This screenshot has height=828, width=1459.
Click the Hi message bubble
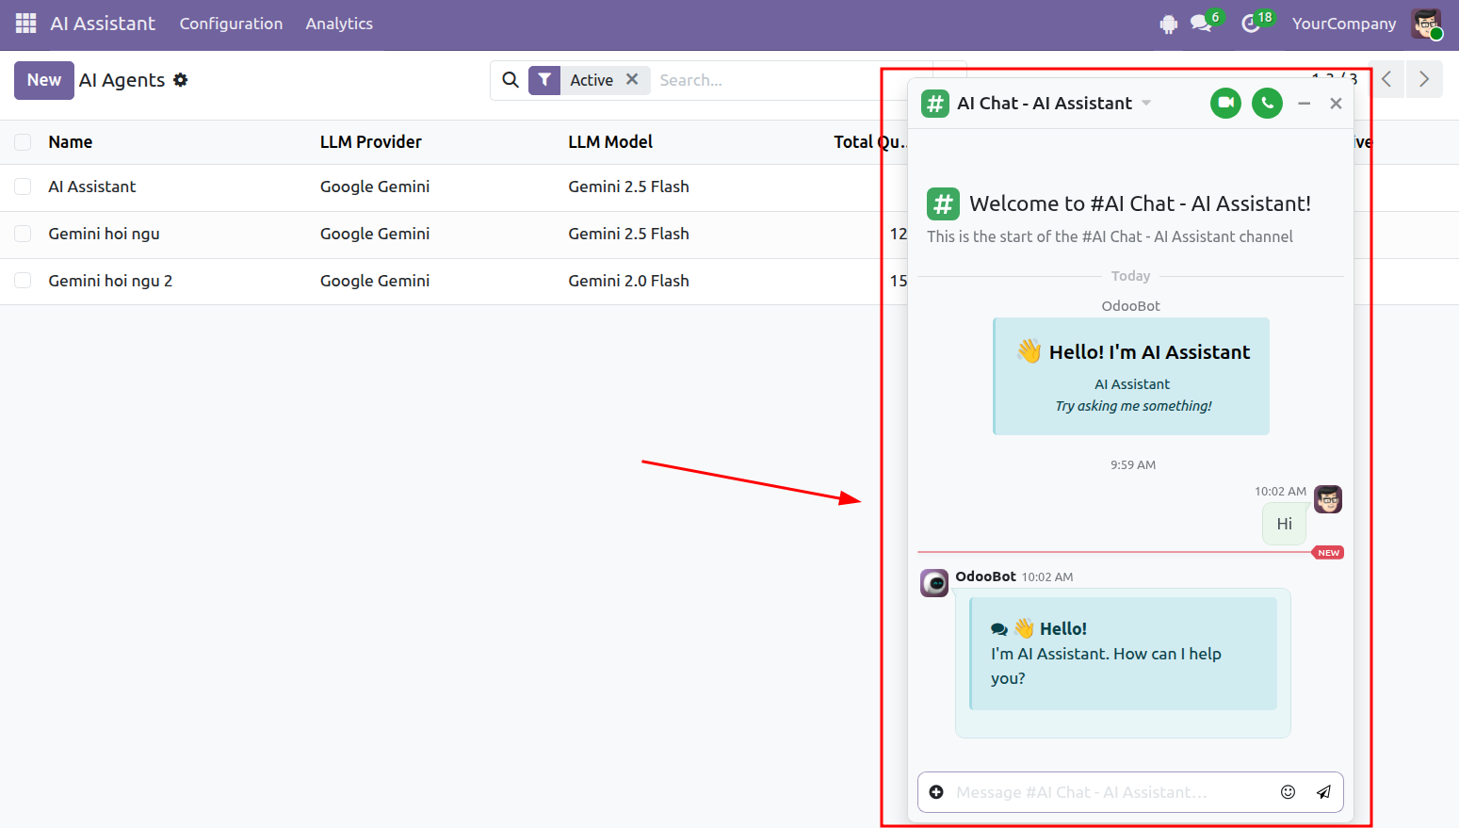(1284, 524)
